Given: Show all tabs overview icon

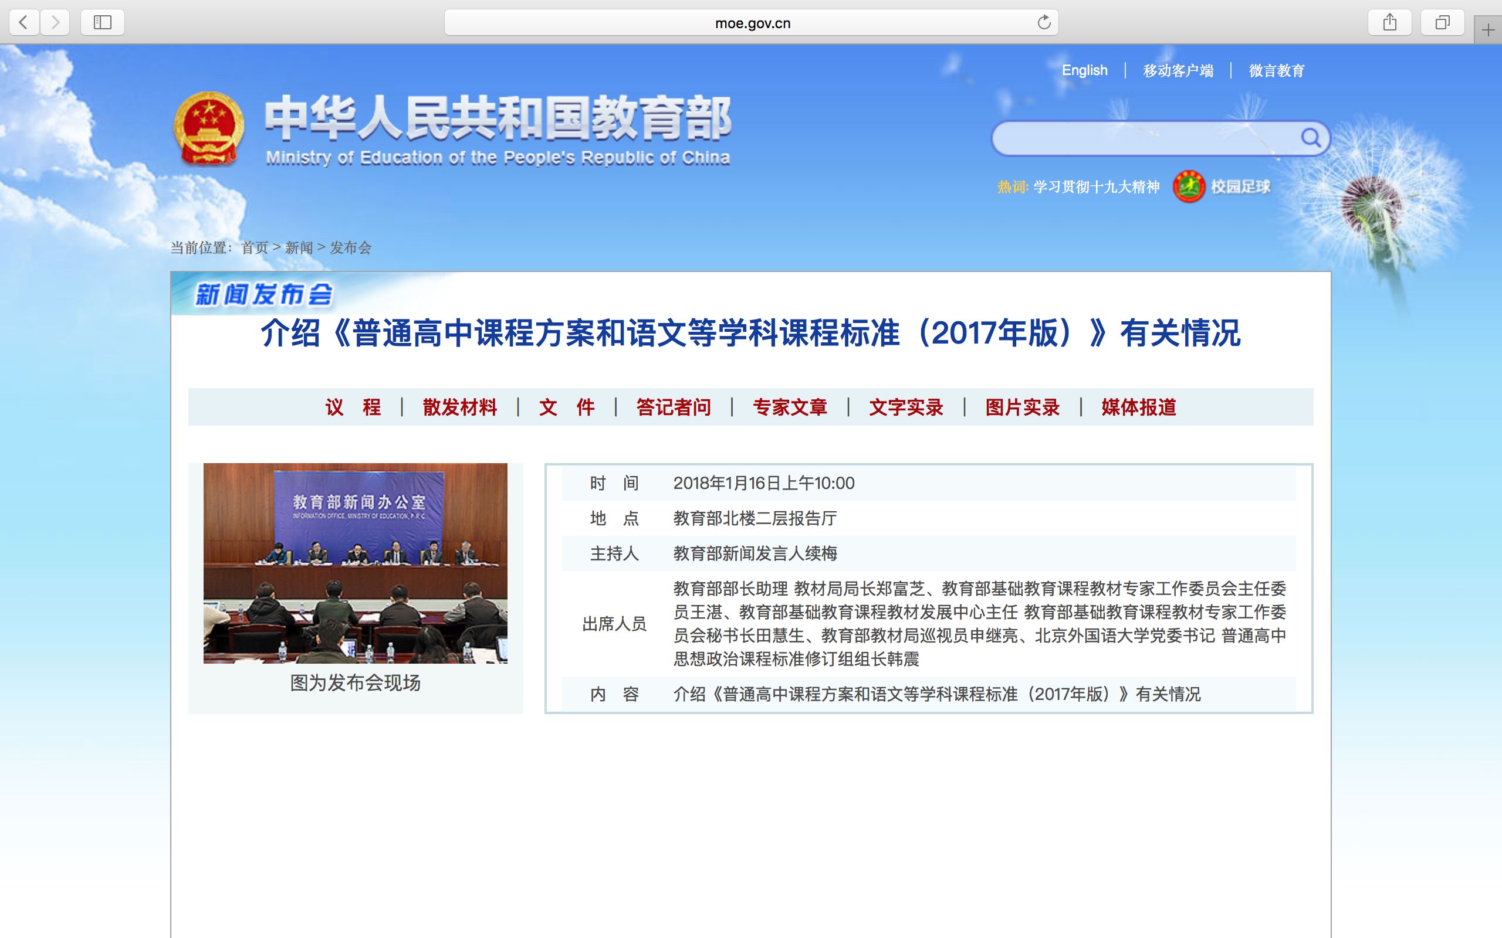Looking at the screenshot, I should tap(1442, 23).
